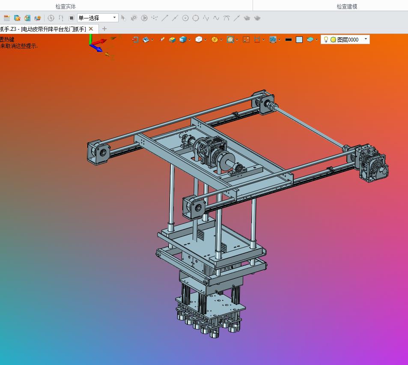
Task: Click the zigzag curve snap icon
Action: point(206,18)
